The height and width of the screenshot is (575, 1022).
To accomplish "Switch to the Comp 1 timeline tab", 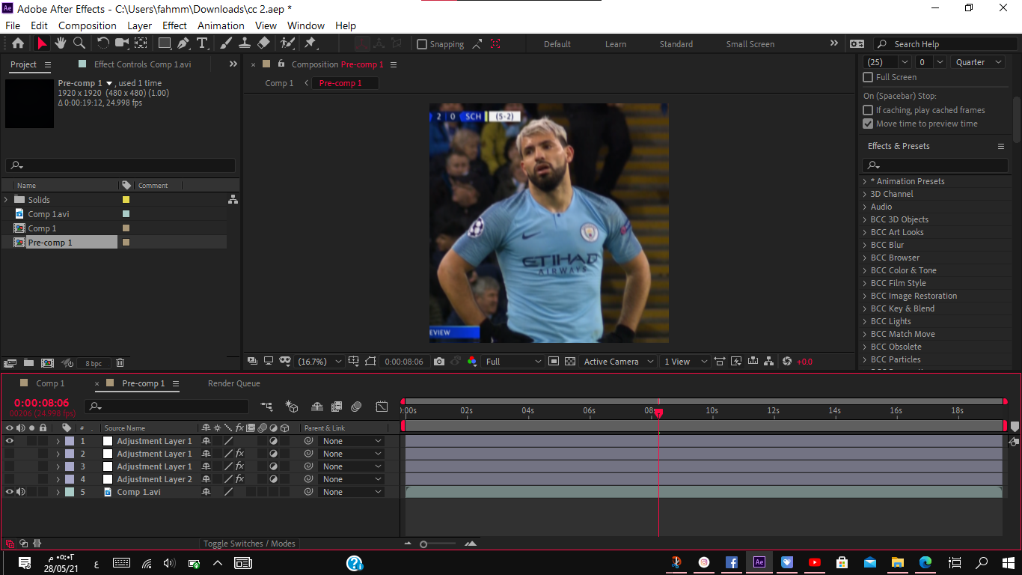I will coord(50,383).
